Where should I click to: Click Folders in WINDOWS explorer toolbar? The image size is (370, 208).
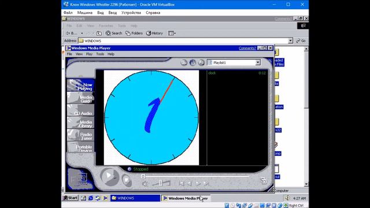point(134,34)
